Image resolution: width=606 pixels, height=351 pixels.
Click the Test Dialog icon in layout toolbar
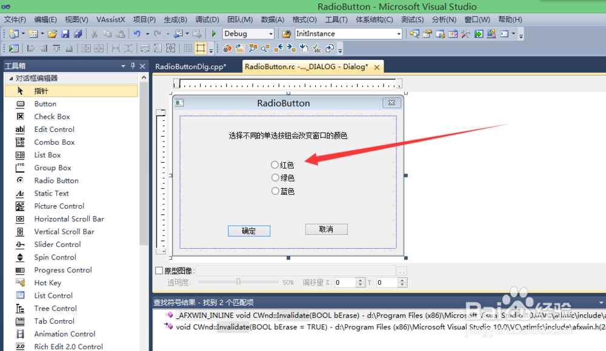[13, 48]
